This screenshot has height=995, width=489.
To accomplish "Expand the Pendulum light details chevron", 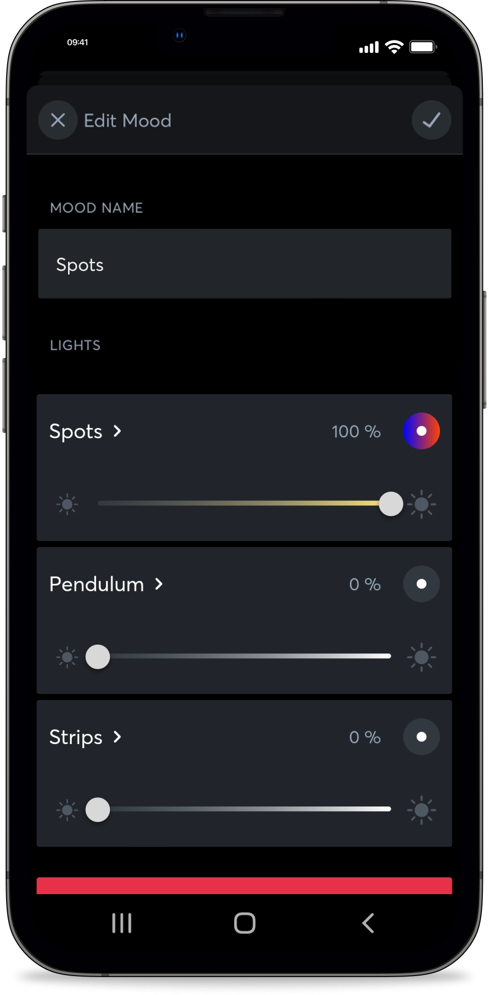I will (159, 584).
